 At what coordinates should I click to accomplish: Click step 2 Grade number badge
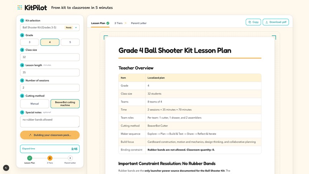click(x=22, y=35)
